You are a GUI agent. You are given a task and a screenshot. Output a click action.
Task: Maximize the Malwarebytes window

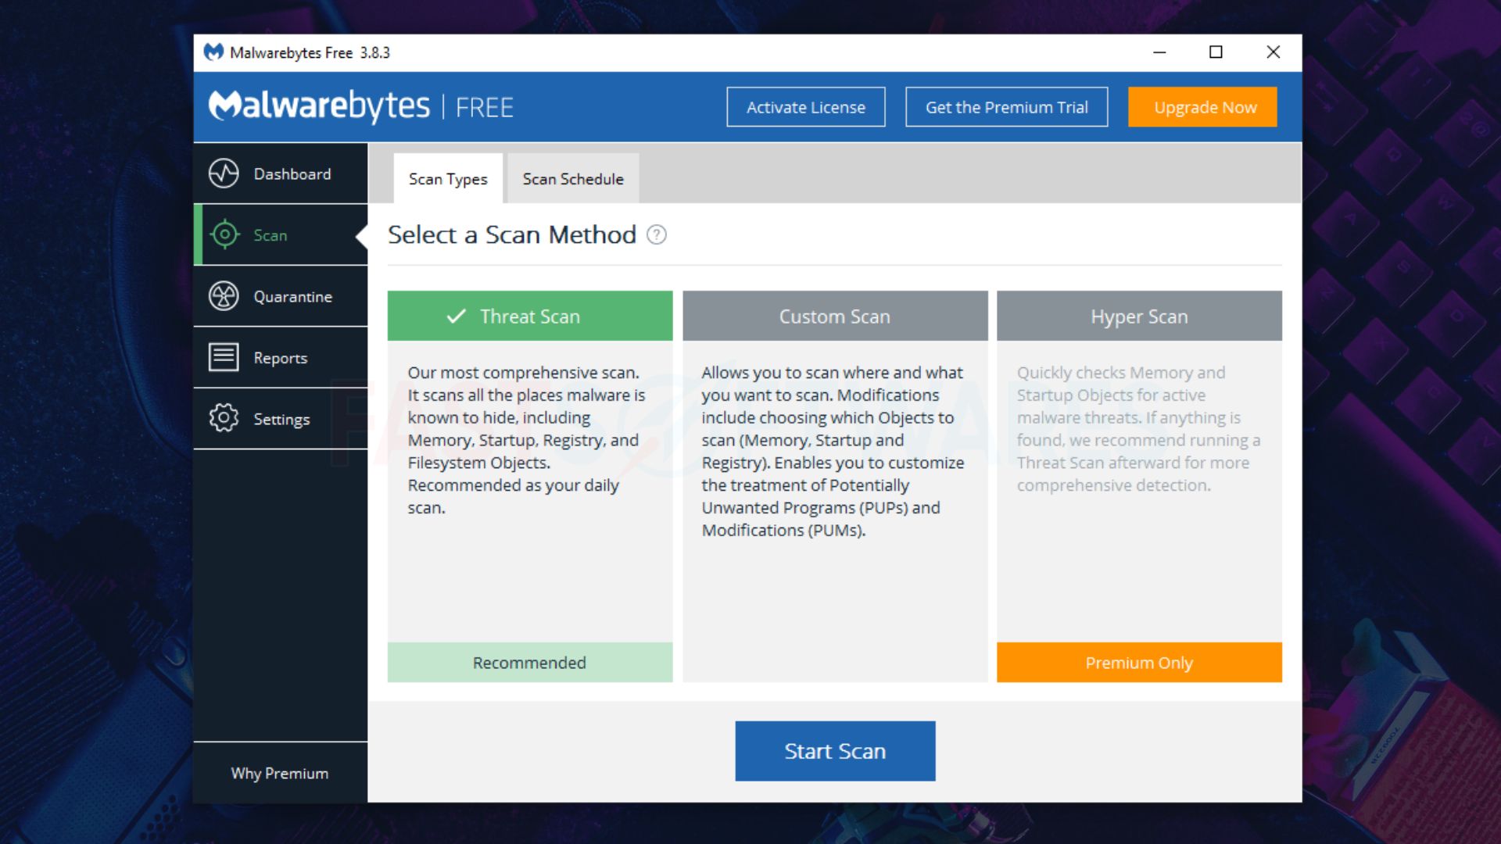click(x=1216, y=52)
